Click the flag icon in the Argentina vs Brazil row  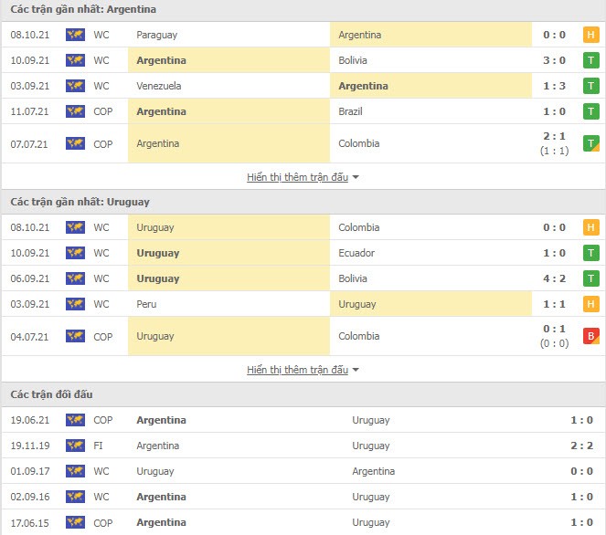tap(75, 111)
